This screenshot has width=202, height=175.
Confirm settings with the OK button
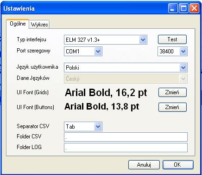(x=178, y=165)
